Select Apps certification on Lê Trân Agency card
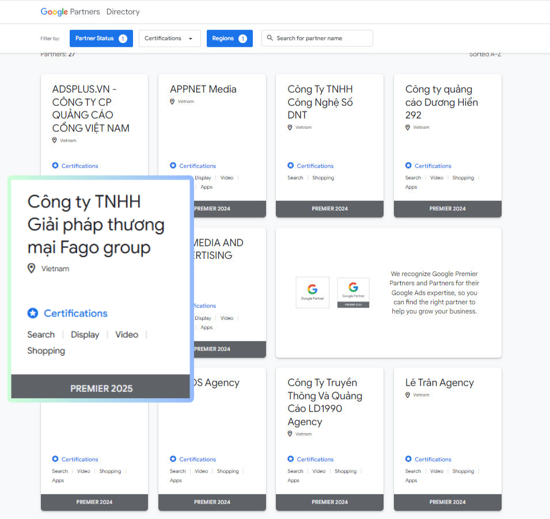The height and width of the screenshot is (519, 550). 411,480
